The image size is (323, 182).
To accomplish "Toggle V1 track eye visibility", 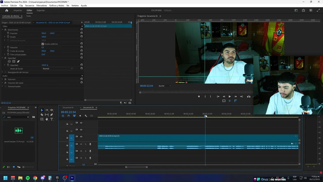I will click(81, 136).
